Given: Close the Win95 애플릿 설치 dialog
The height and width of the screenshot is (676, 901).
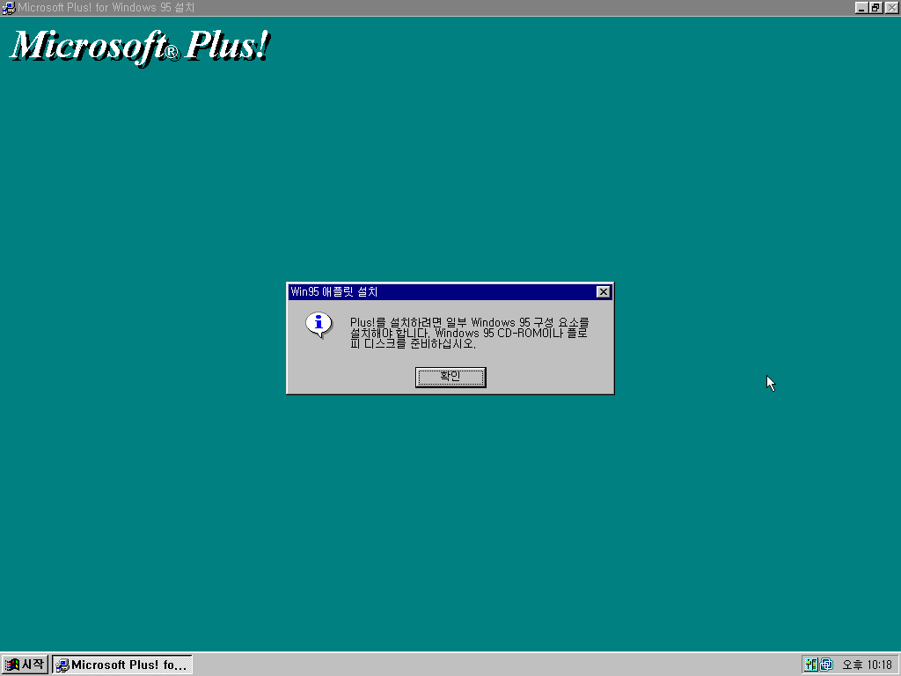Looking at the screenshot, I should tap(603, 292).
